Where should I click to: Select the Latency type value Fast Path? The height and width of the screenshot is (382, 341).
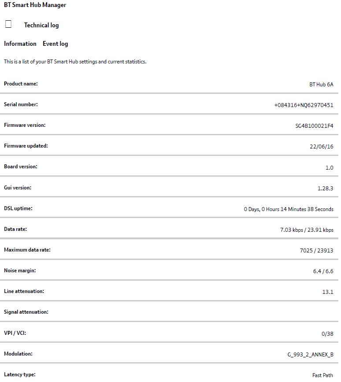click(x=322, y=375)
